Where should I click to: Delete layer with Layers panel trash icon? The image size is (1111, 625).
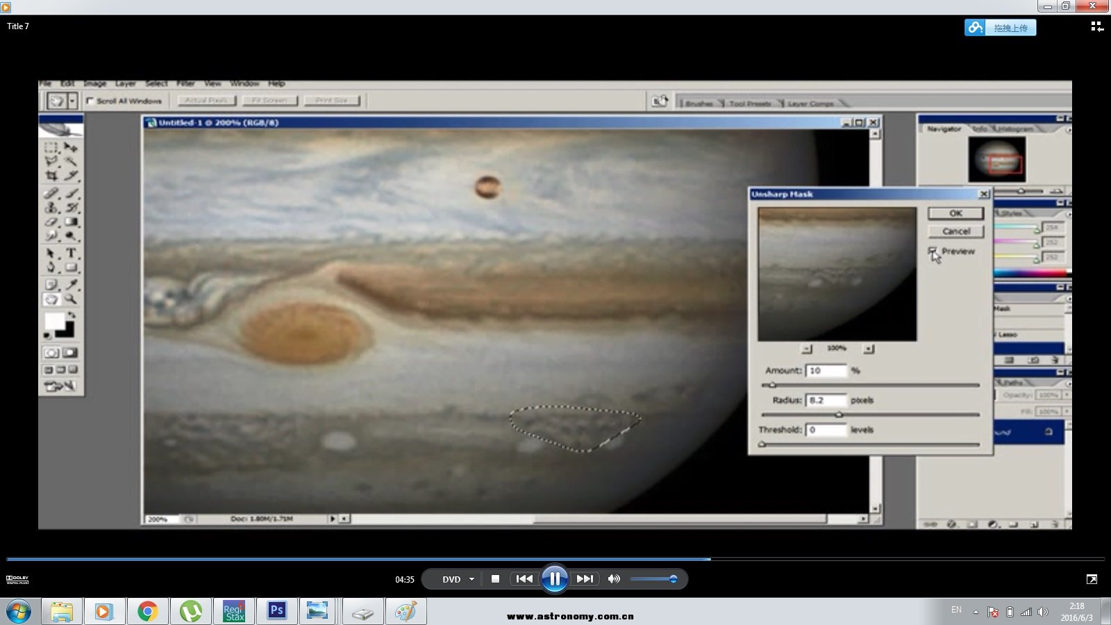point(1055,524)
